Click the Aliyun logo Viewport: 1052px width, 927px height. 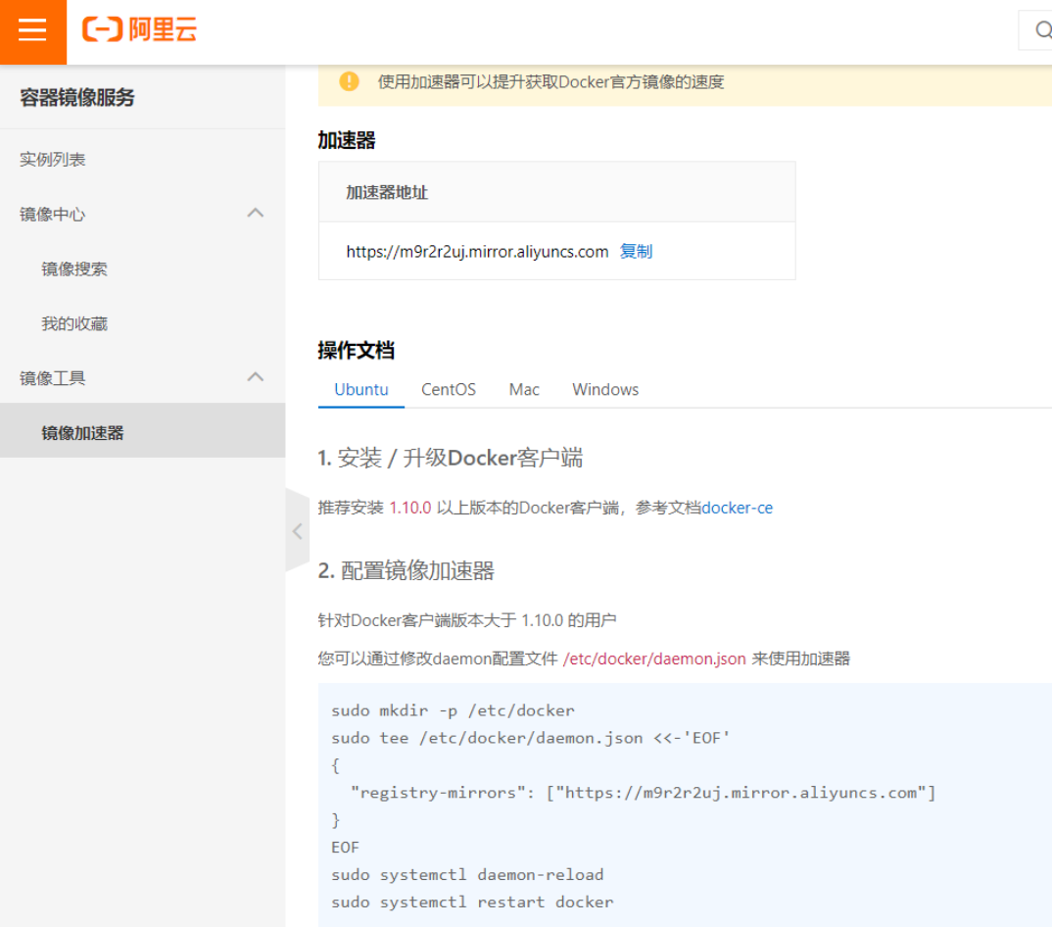pos(139,29)
